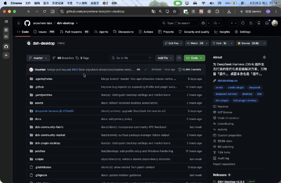
Task: Open the notifications inbox icon
Action: tap(267, 23)
